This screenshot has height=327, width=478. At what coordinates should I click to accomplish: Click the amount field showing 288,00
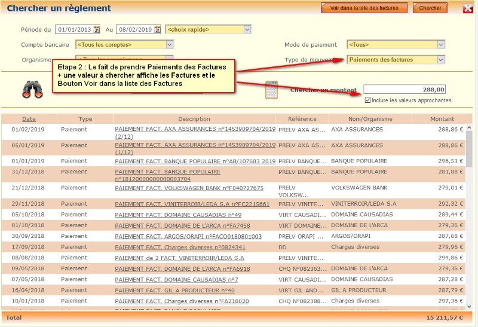[405, 90]
